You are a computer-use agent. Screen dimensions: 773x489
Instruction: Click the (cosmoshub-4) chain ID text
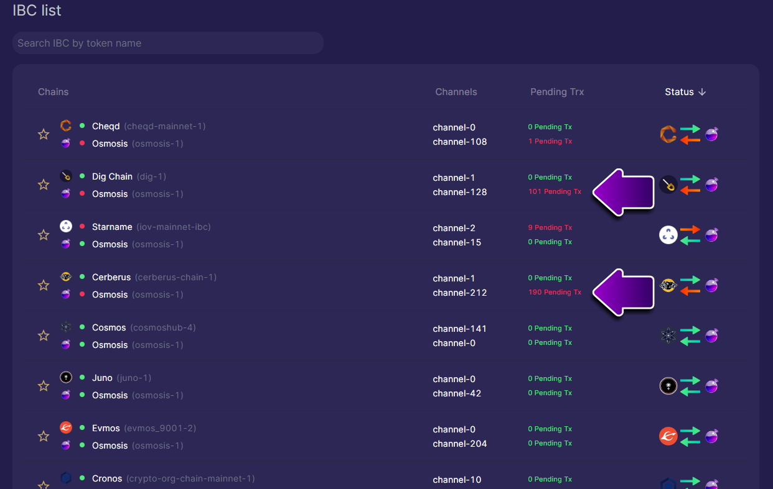162,327
